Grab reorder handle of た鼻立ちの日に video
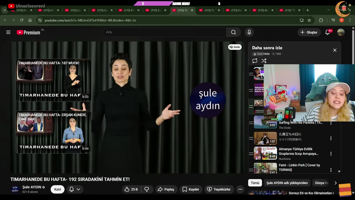The width and height of the screenshot is (355, 200). coord(251,138)
